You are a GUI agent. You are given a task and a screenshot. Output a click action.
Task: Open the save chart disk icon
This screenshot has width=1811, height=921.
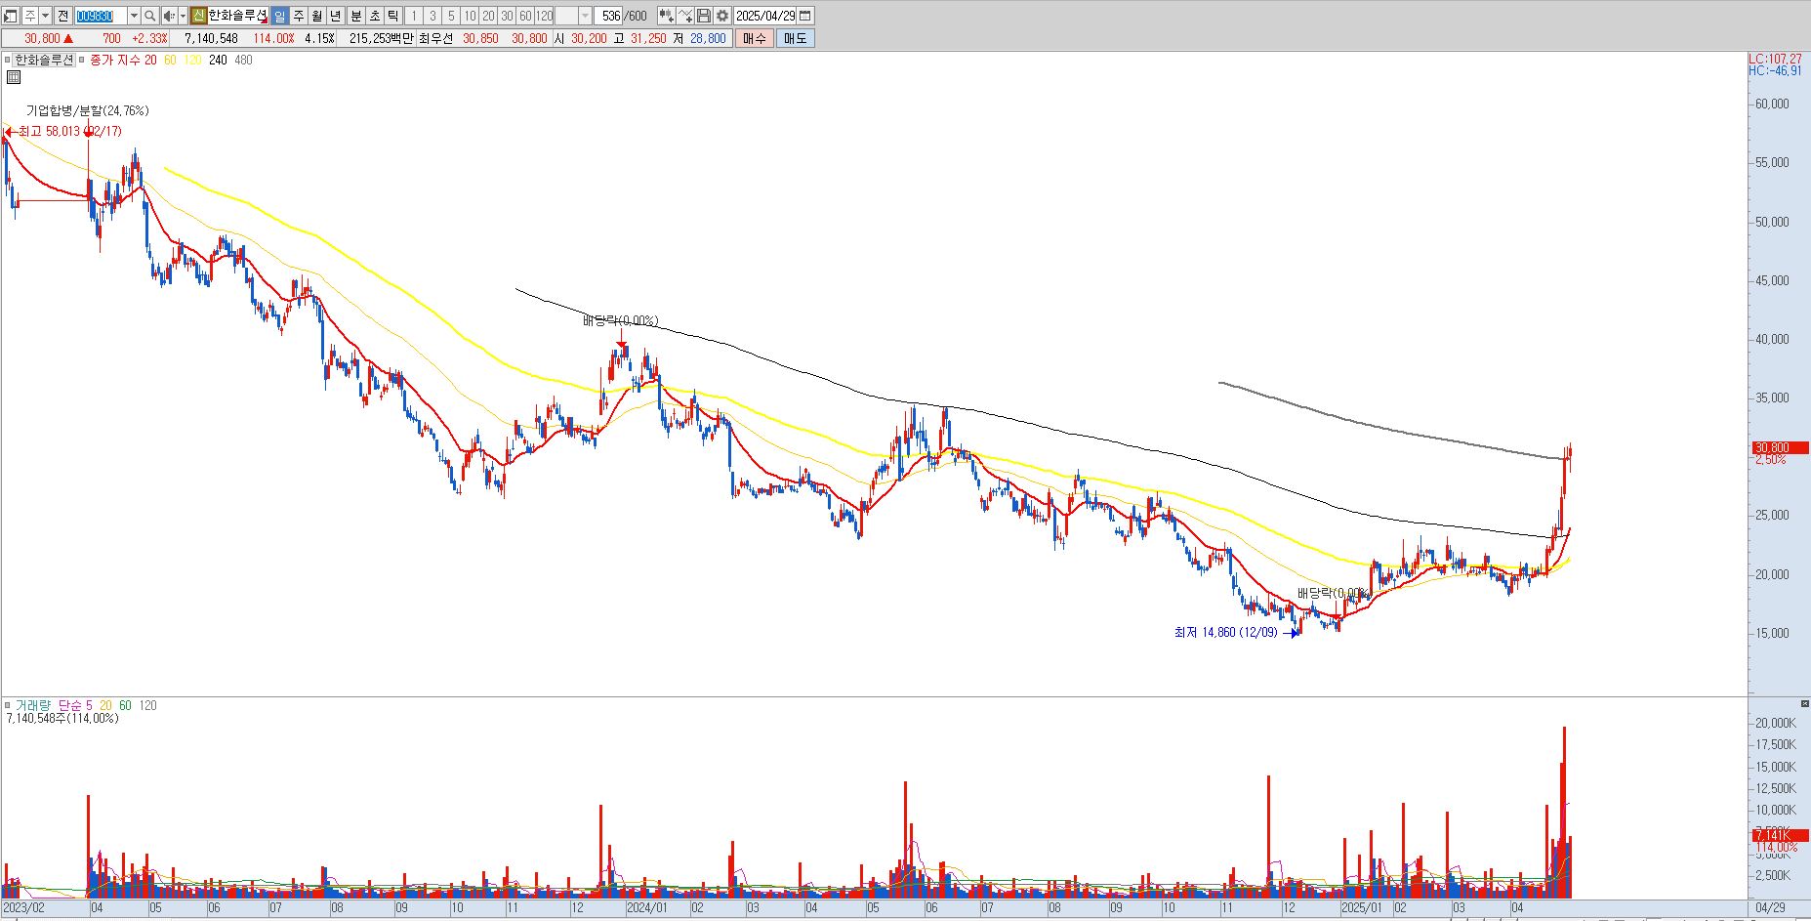704,16
